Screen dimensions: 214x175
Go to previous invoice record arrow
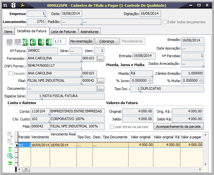[x=33, y=42]
